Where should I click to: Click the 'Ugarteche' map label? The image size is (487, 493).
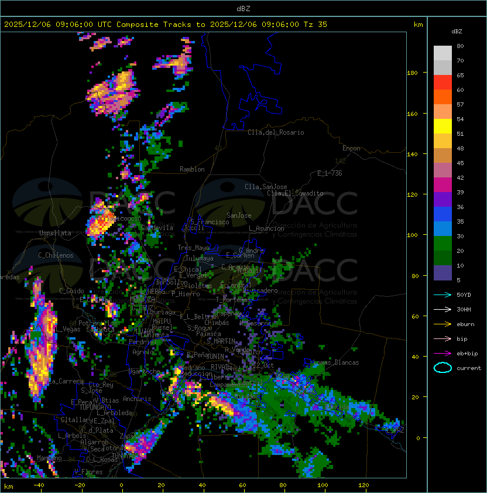point(145,372)
